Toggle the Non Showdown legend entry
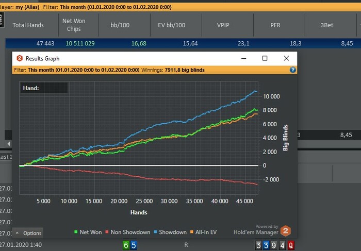Image resolution: width=361 pixels, height=251 pixels. tap(128, 232)
